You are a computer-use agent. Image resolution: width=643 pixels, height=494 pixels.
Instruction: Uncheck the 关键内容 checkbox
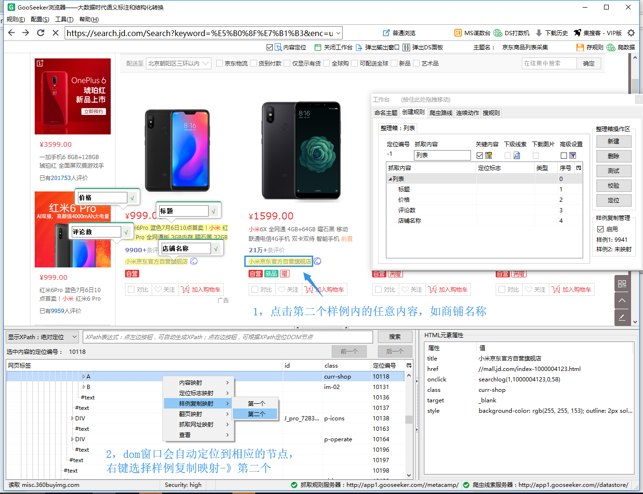(480, 155)
